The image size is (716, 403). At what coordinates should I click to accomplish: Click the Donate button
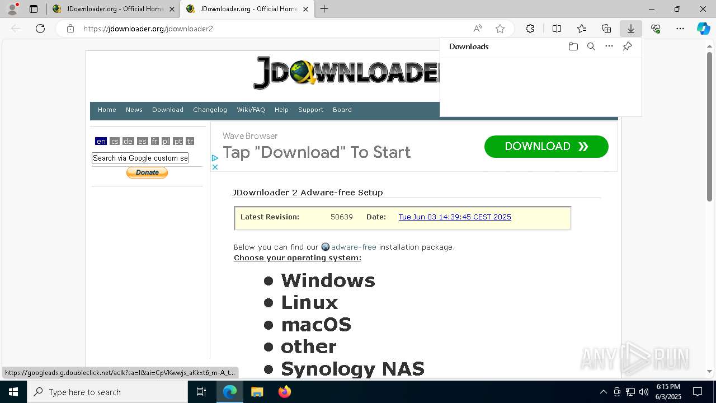(147, 172)
